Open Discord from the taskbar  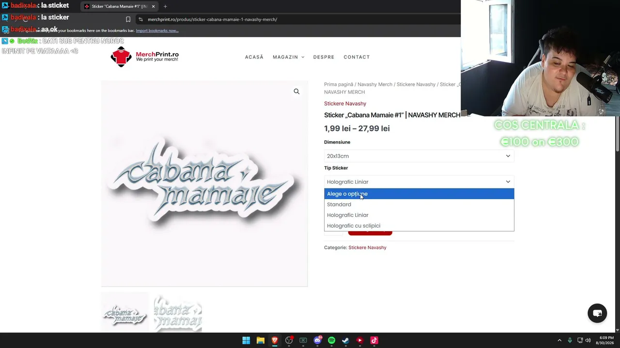[x=317, y=340]
